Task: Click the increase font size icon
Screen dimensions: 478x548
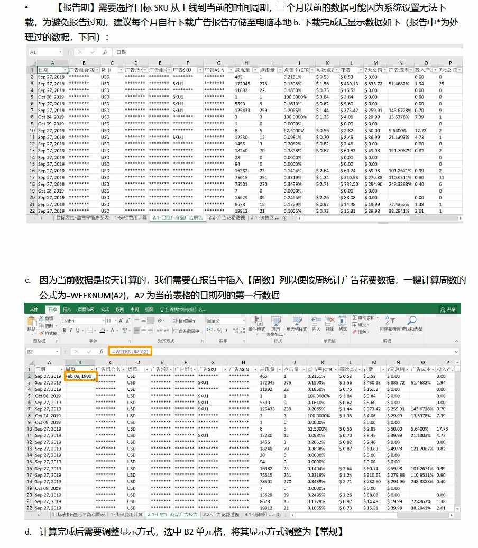Action: point(121,321)
